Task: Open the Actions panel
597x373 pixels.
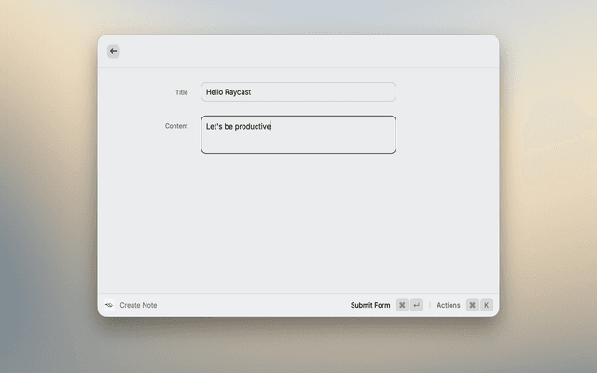Action: coord(449,305)
